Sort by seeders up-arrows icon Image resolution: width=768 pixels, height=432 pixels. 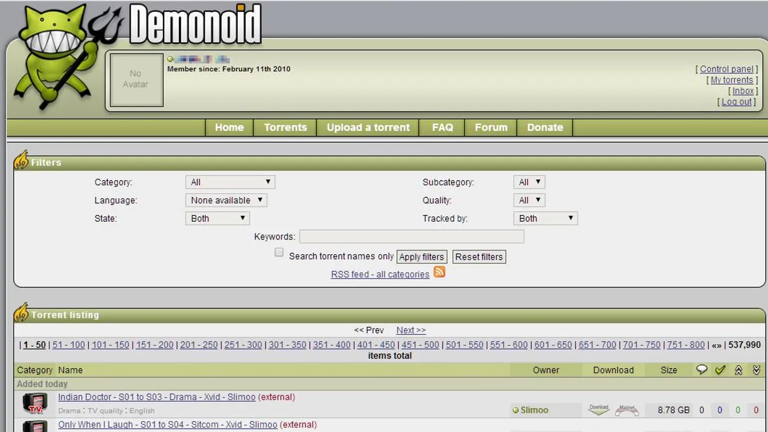click(738, 370)
